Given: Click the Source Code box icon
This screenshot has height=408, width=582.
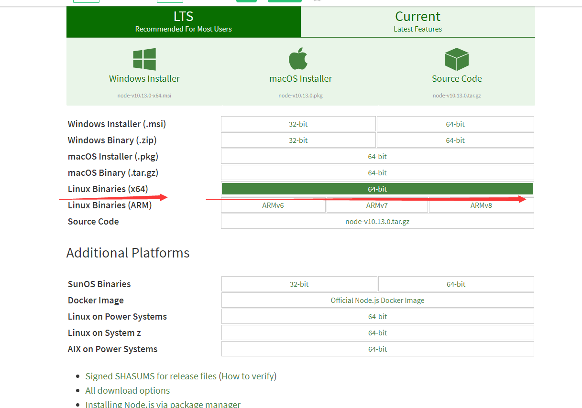Looking at the screenshot, I should tap(457, 59).
